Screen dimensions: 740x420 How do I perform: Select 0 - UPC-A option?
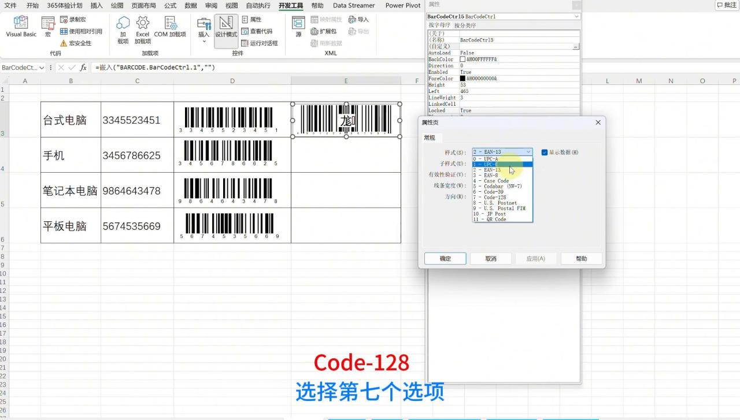[x=502, y=159]
